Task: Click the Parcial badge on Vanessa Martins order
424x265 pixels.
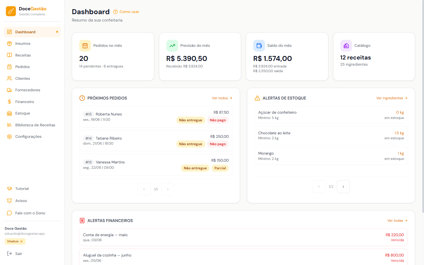Action: click(220, 168)
